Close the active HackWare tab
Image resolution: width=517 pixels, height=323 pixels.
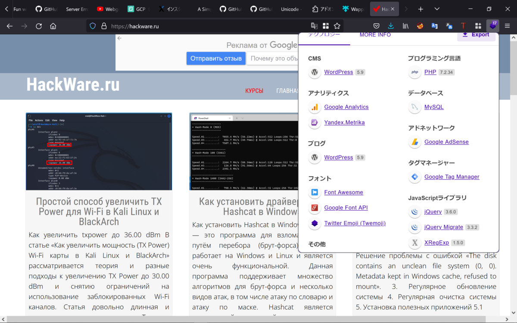point(392,9)
